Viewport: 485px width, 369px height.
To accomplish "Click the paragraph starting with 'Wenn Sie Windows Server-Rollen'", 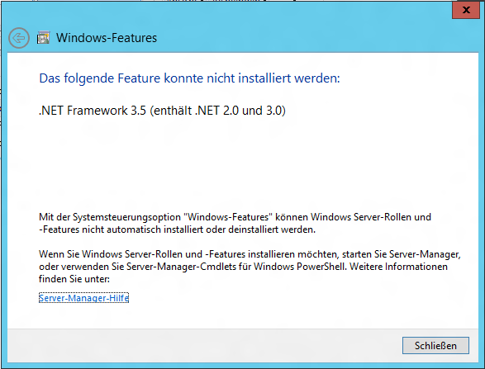I will click(x=250, y=267).
